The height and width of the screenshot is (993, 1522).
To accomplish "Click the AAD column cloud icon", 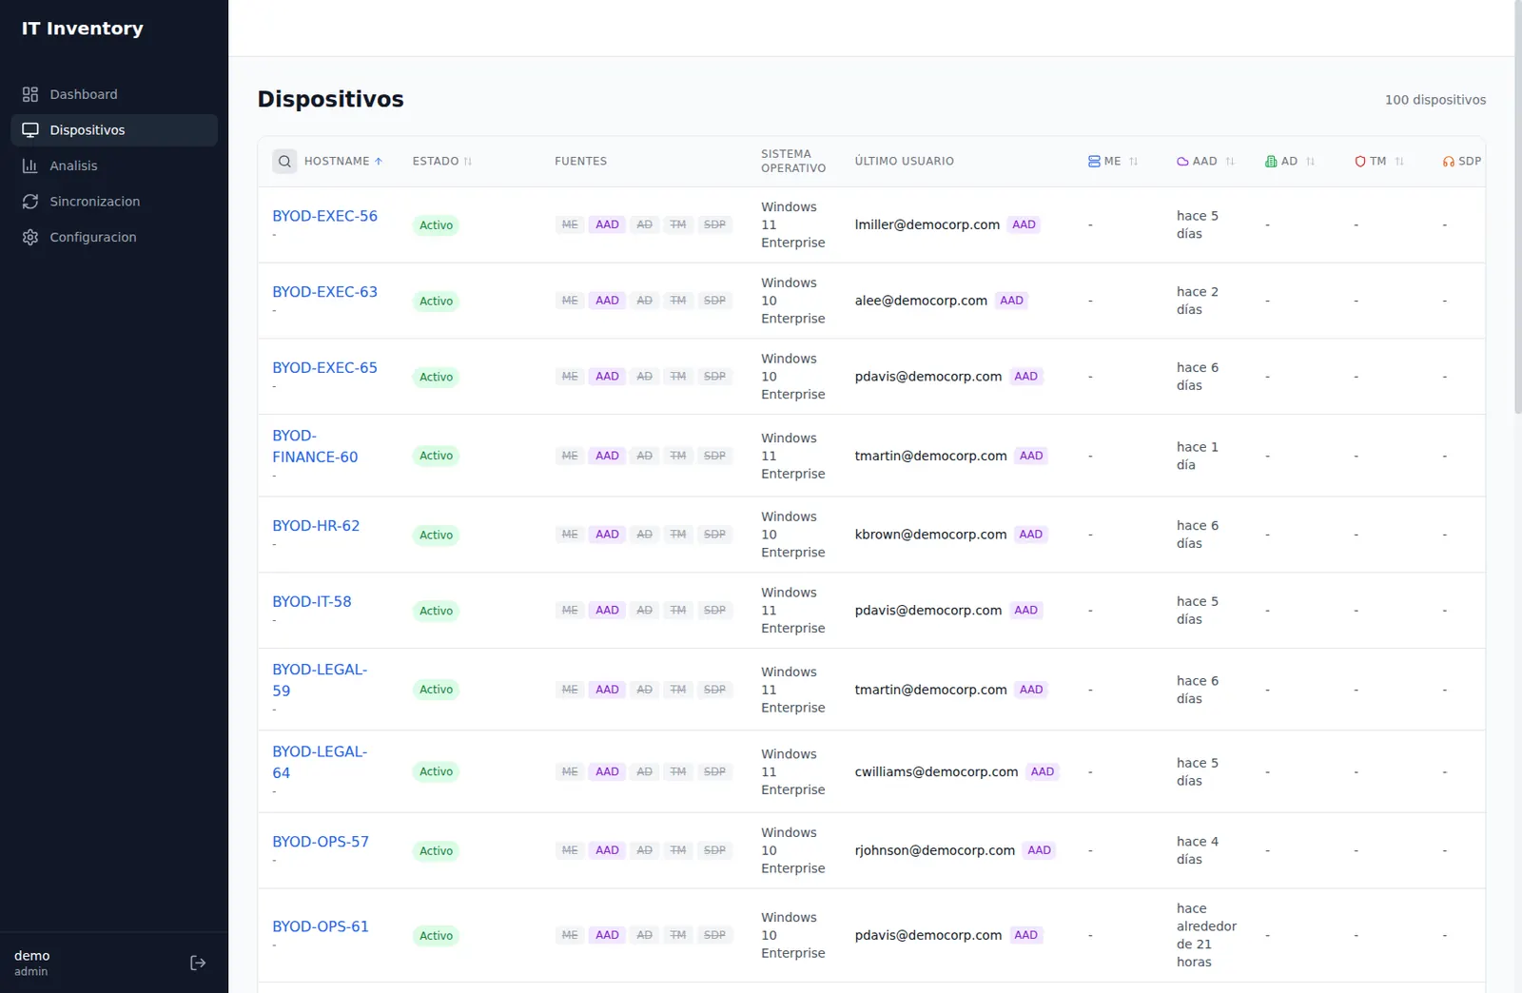I will 1182,162.
